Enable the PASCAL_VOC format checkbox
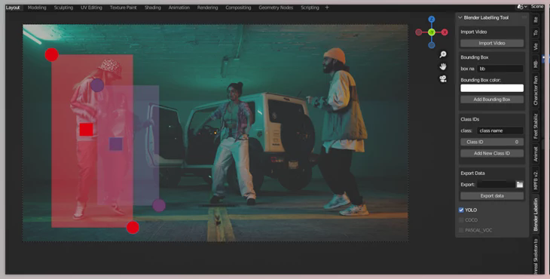 [461, 230]
